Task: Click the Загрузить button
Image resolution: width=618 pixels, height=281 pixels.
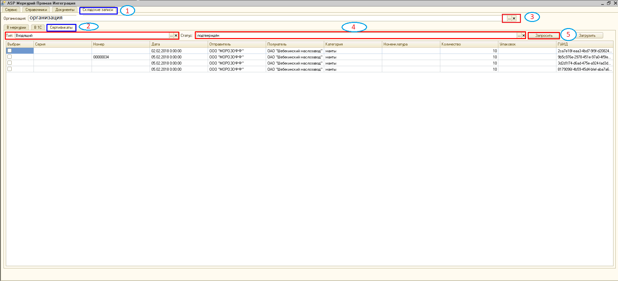Action: 587,35
